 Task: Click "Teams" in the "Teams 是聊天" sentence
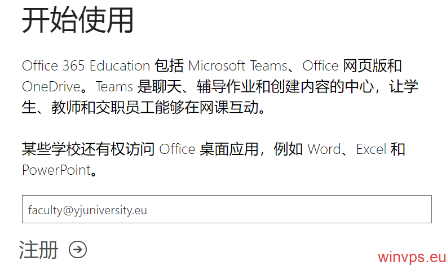[x=114, y=87]
